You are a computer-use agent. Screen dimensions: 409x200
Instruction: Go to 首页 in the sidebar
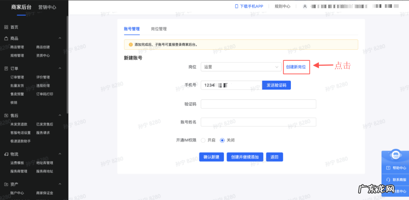point(14,27)
